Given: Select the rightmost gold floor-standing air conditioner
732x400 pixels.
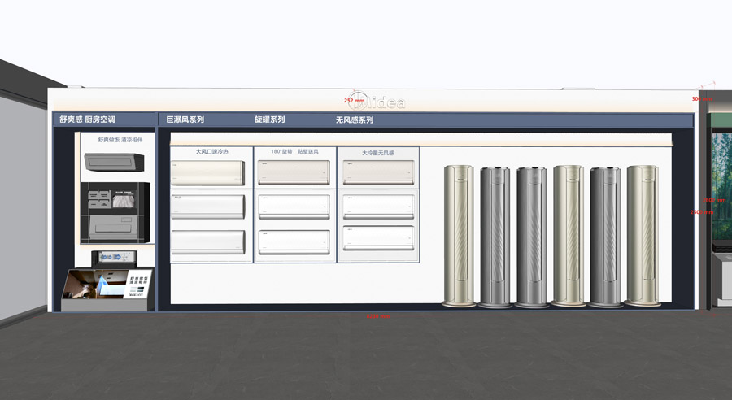Looking at the screenshot, I should 642,236.
